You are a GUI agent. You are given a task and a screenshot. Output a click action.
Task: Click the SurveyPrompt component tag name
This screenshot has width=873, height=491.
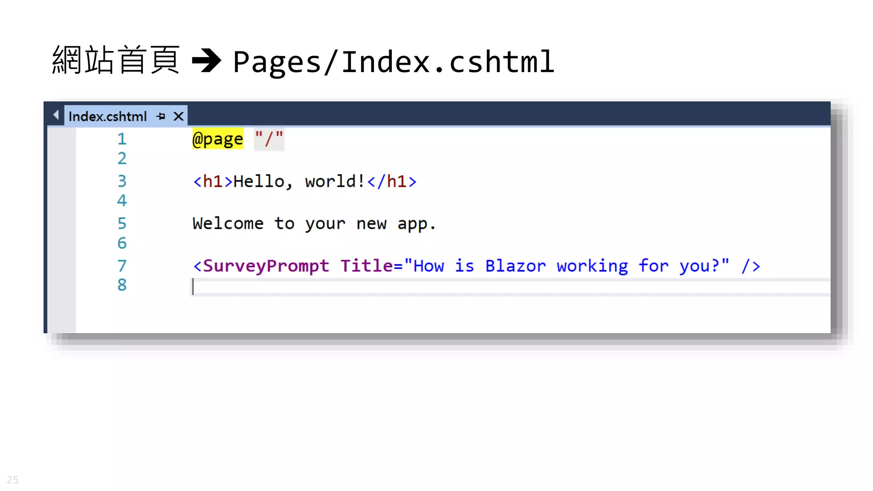pos(266,266)
